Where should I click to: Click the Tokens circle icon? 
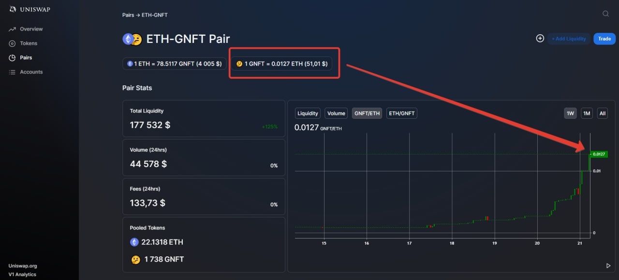click(x=12, y=43)
